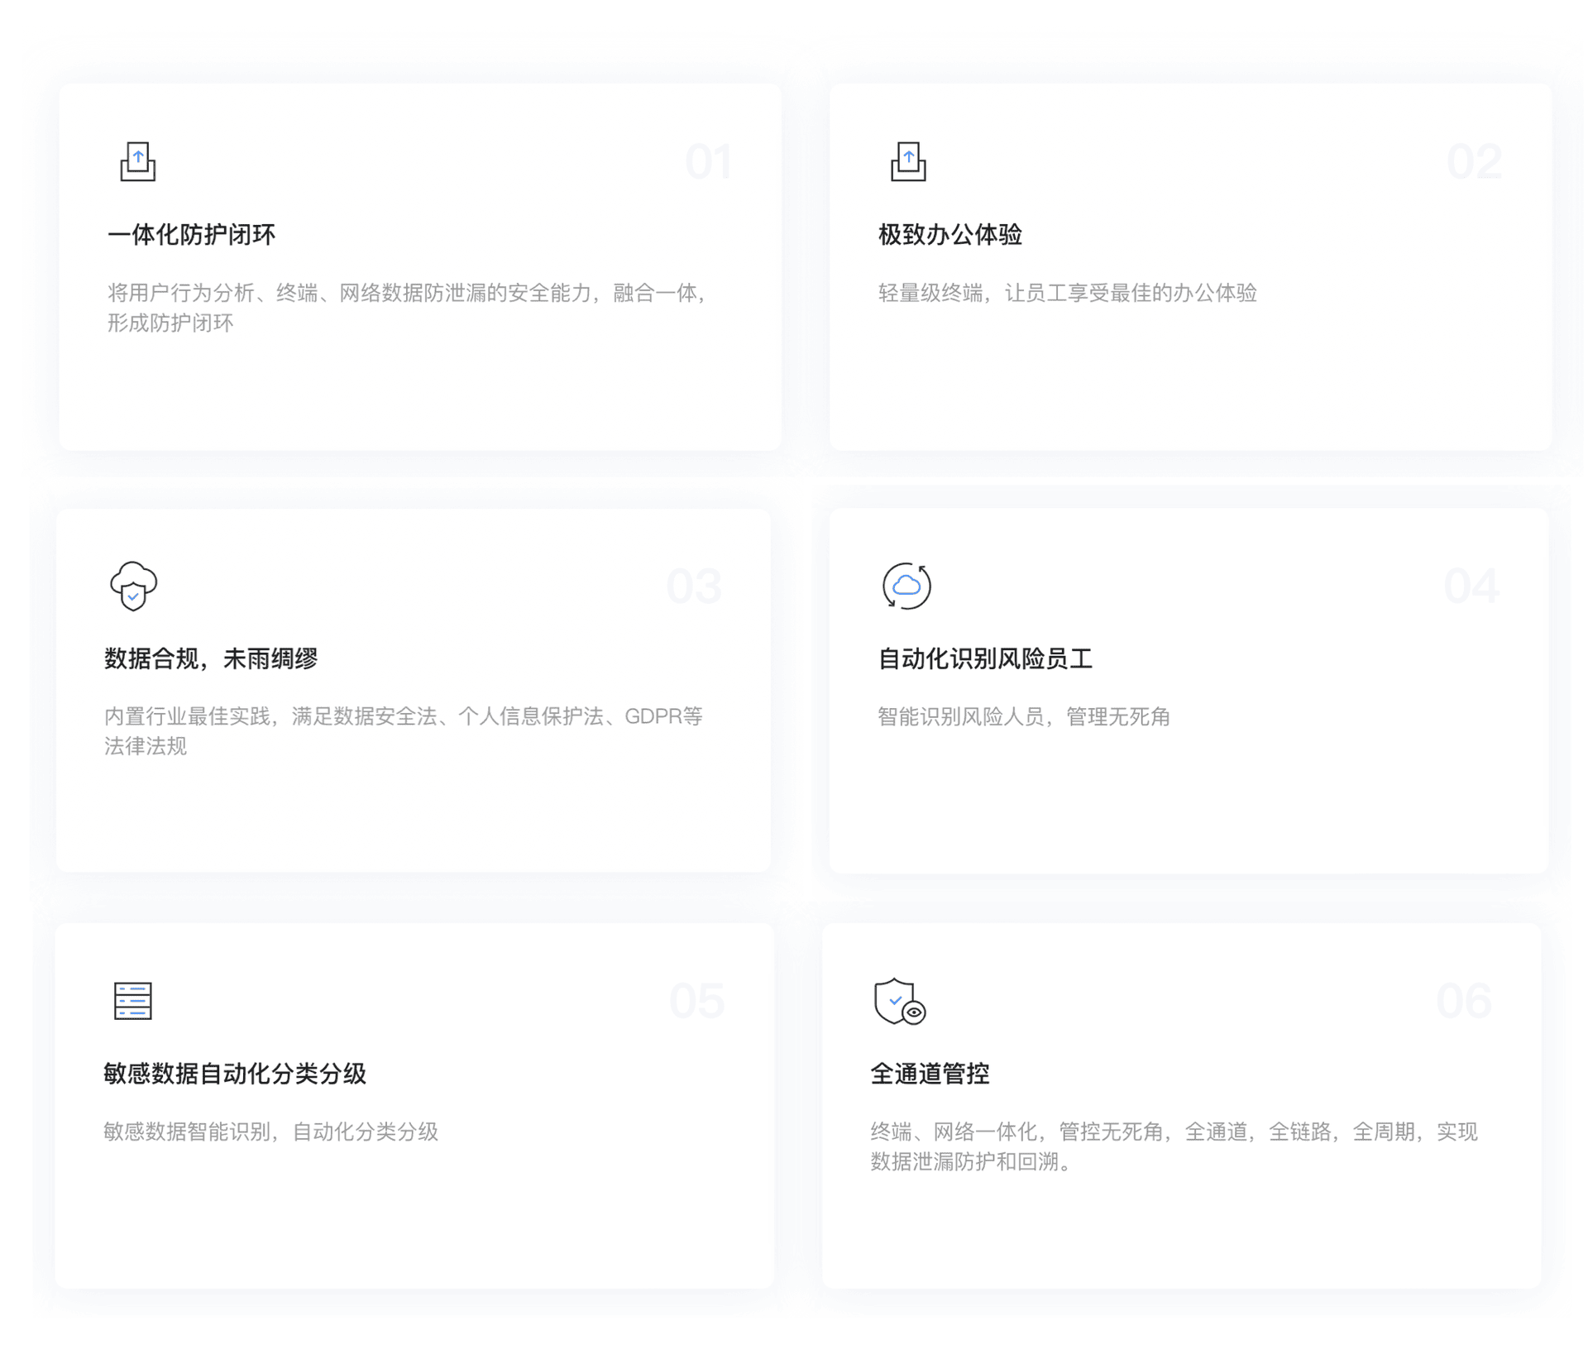Click the faint number 04 on the card
Image resolution: width=1588 pixels, height=1364 pixels.
coord(1471,586)
